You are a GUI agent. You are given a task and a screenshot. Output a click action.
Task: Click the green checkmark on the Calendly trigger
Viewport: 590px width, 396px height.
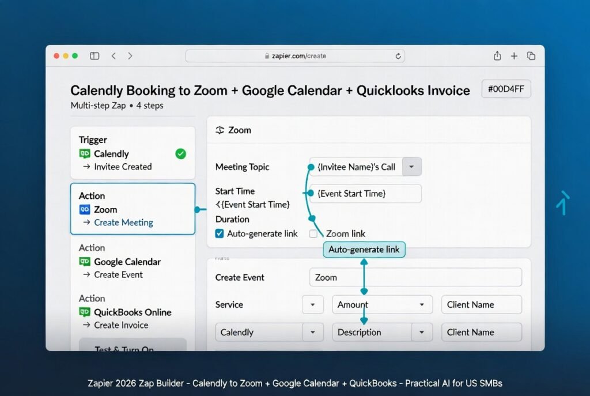180,154
